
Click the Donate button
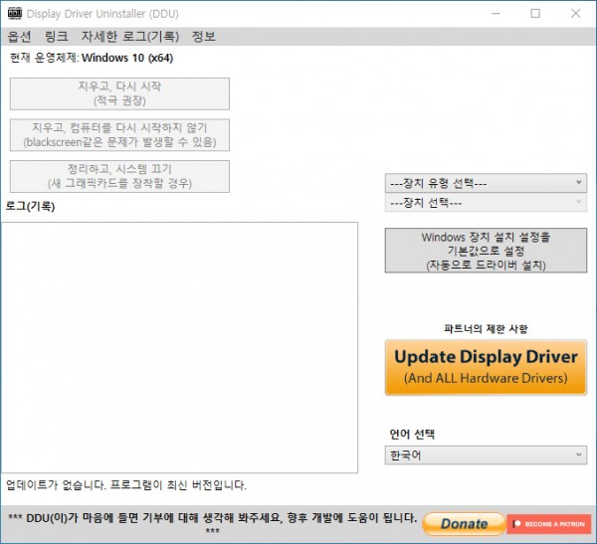click(x=464, y=524)
